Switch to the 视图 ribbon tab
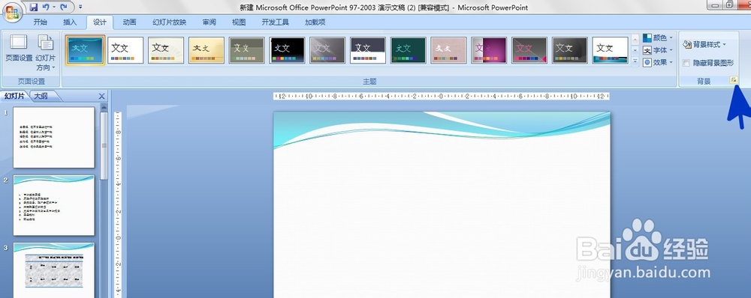Screen dimensions: 751x298 (239, 22)
